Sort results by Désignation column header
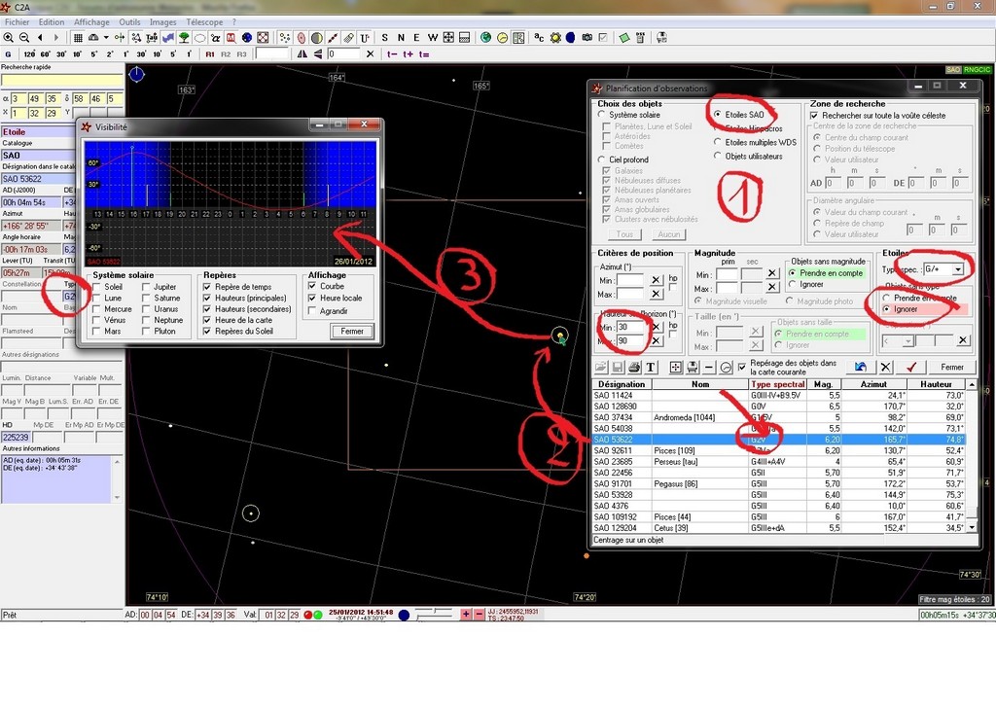 622,384
